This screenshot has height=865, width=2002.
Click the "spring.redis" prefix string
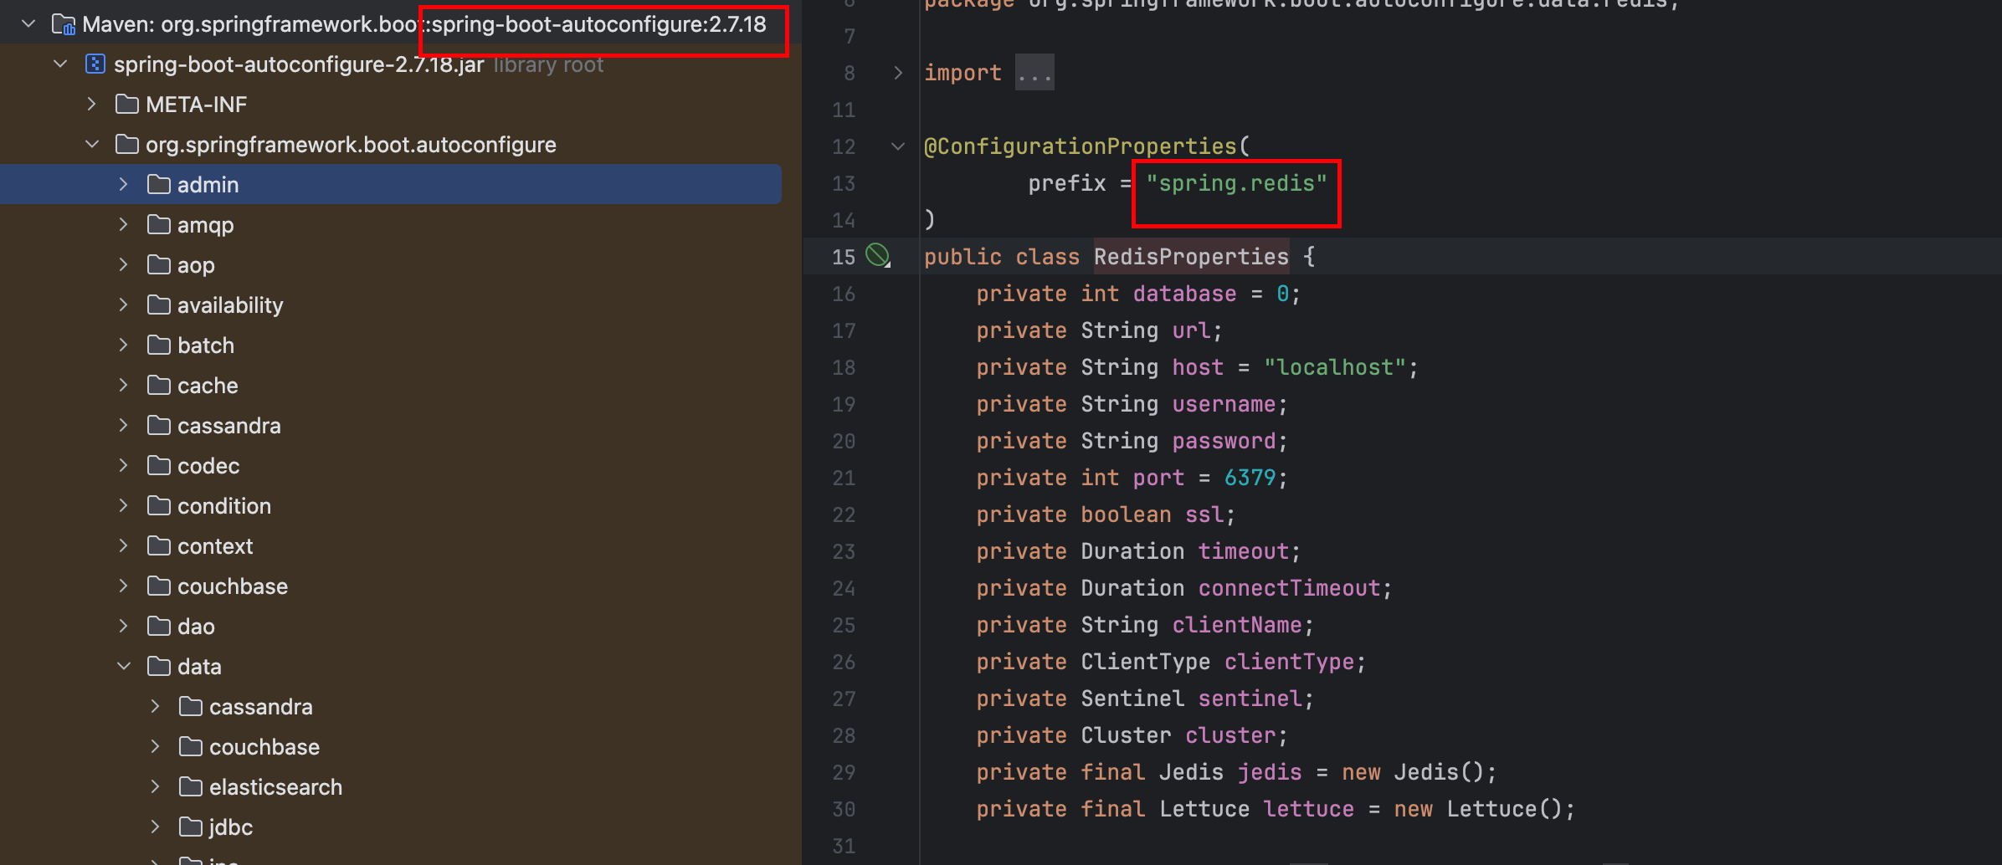click(1236, 183)
